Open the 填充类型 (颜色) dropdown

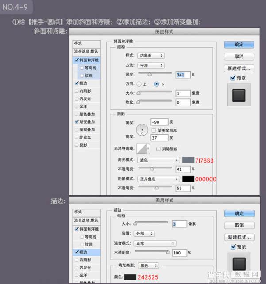pyautogui.click(x=148, y=265)
